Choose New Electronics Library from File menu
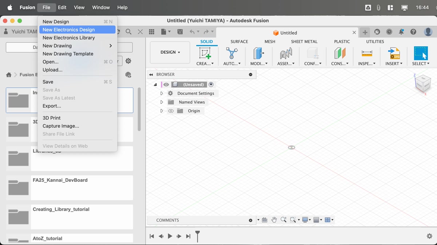The width and height of the screenshot is (437, 245). [77, 37]
